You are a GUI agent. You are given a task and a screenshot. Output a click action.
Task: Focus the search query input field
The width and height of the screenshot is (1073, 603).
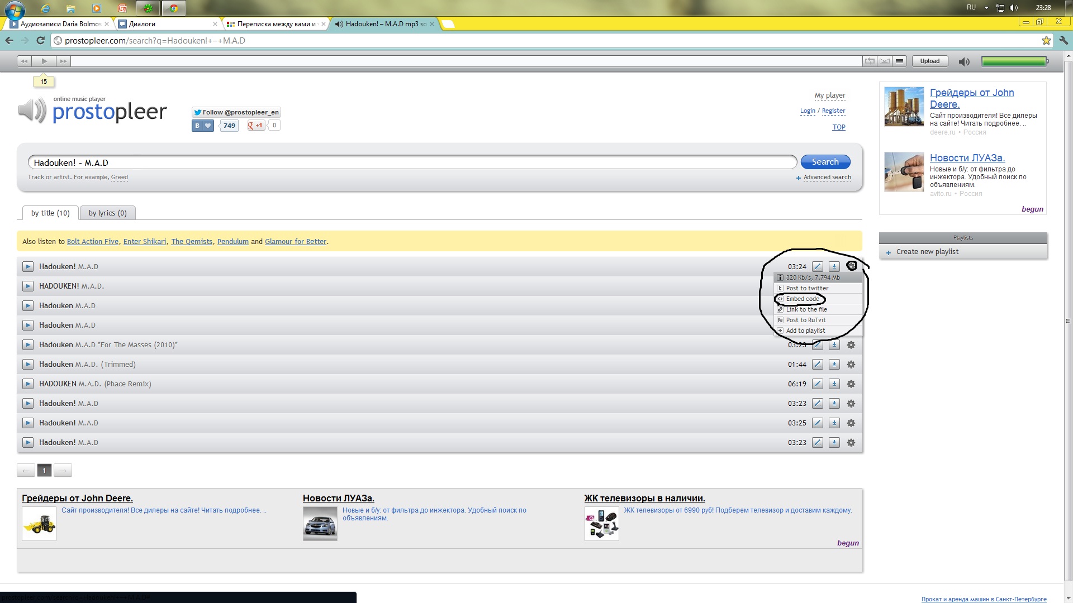tap(412, 162)
